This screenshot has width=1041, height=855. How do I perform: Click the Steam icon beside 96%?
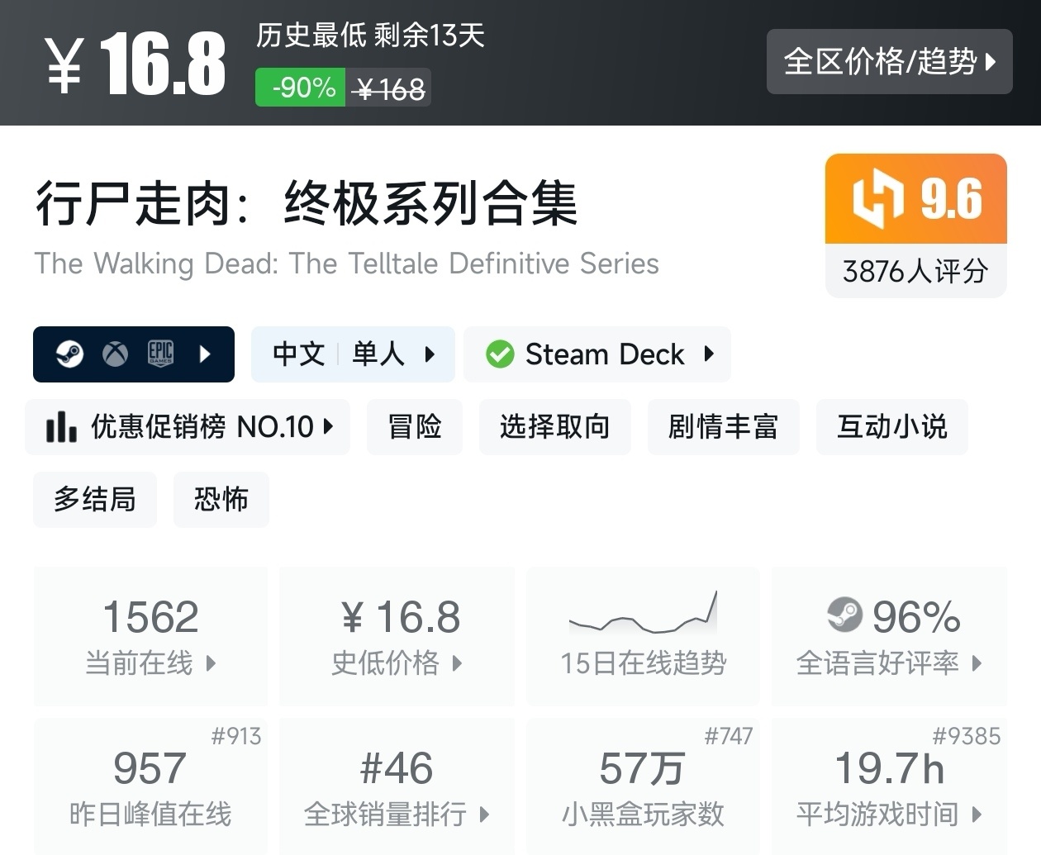(844, 615)
